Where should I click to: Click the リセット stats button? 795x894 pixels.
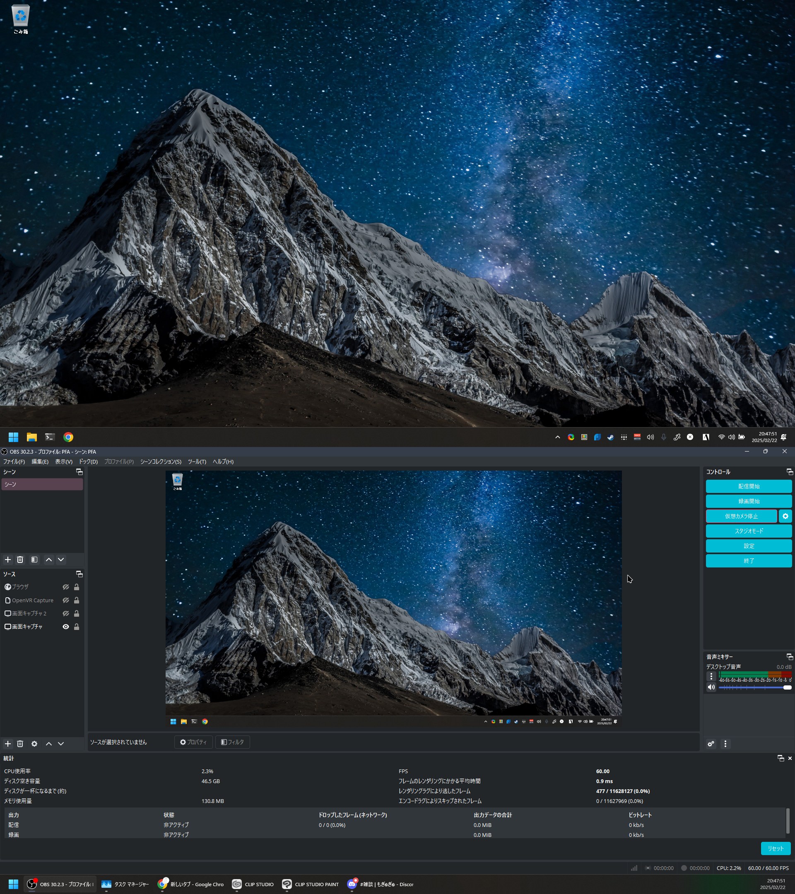point(775,848)
